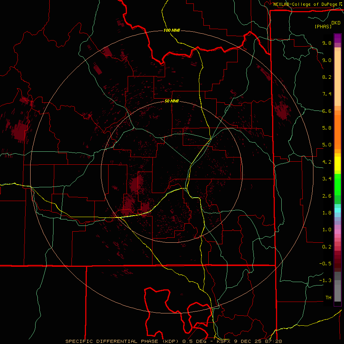Click the 100 NMI range ring label
Image resolution: width=344 pixels, height=344 pixels.
172,30
